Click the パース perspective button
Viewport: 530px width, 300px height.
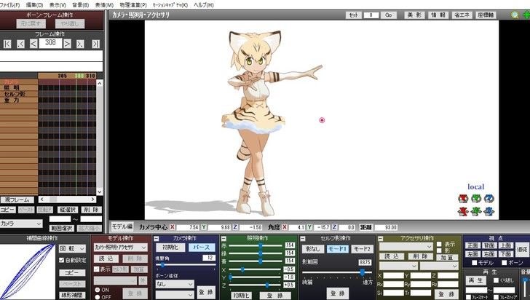pos(202,248)
